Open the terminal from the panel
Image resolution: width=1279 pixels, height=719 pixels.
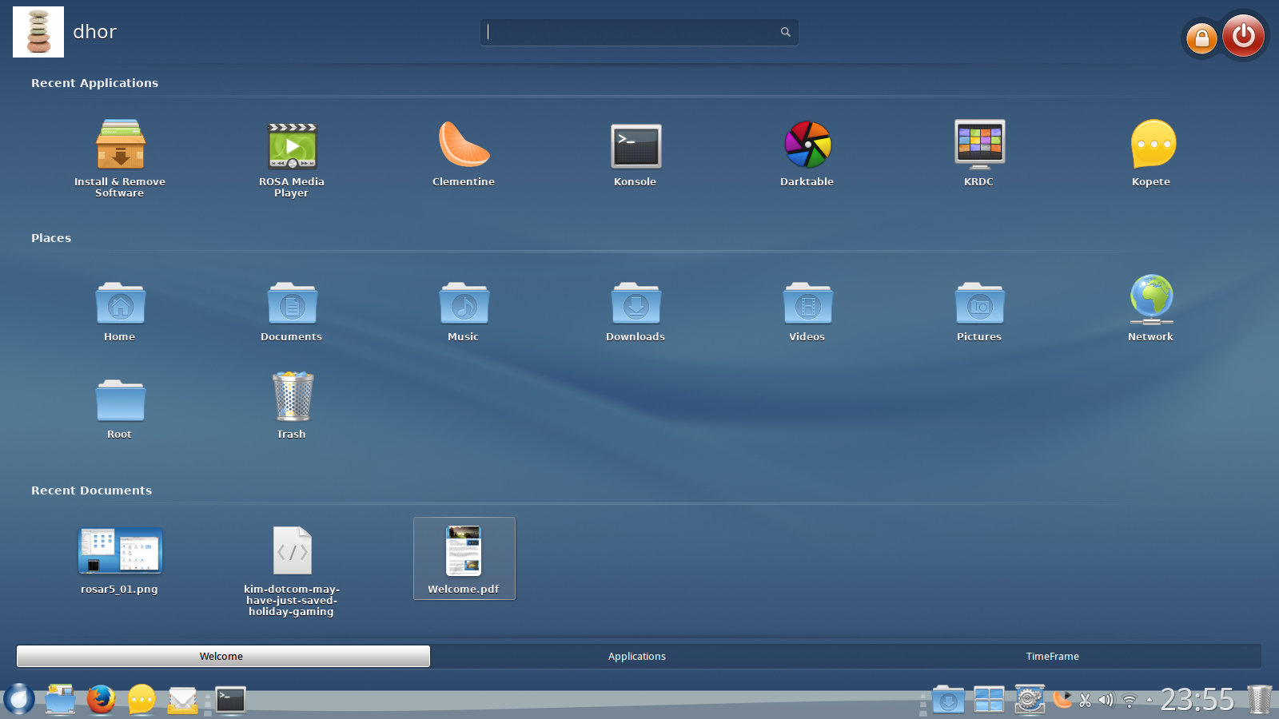click(x=231, y=700)
